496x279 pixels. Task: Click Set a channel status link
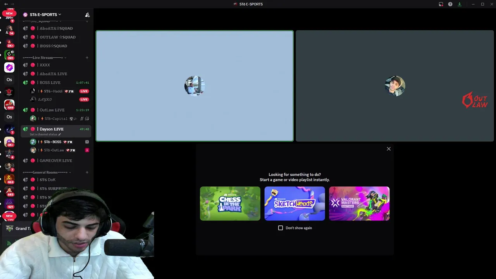tap(43, 134)
